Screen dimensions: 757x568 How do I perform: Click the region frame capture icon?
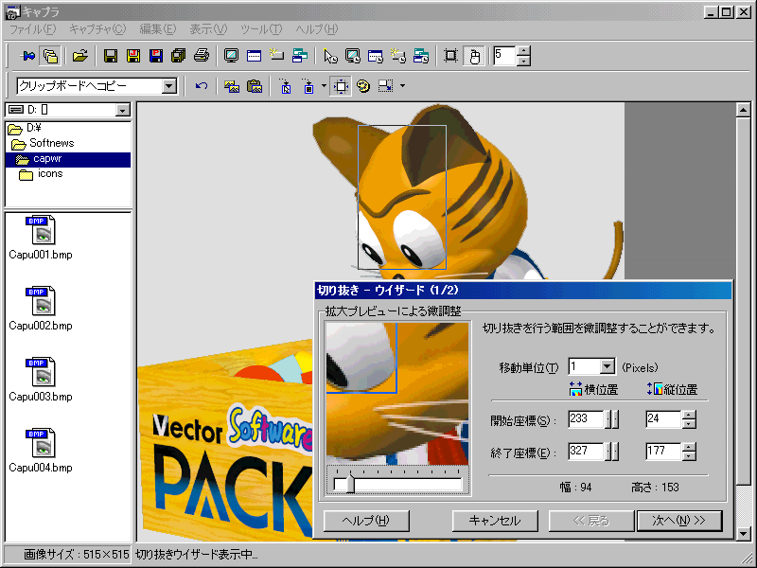point(451,56)
